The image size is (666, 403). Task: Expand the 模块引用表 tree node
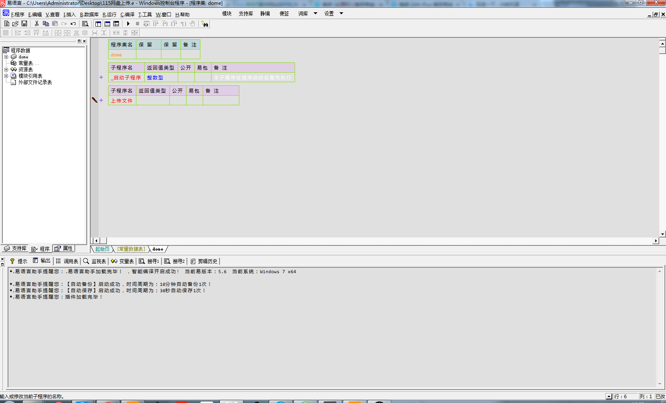(6, 76)
